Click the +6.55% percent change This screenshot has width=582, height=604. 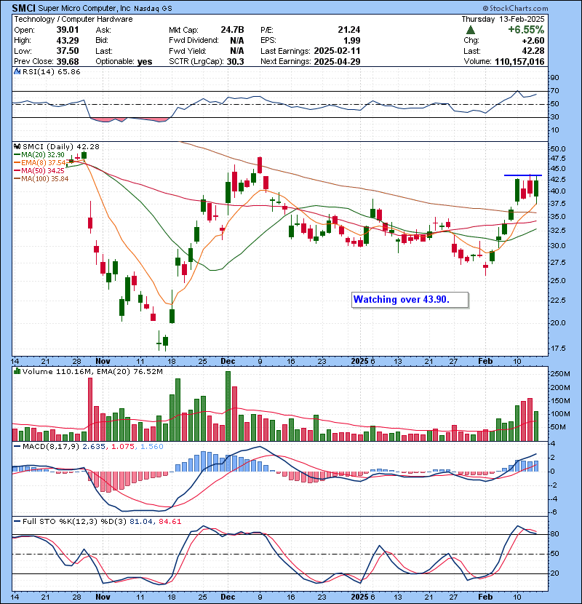(526, 30)
